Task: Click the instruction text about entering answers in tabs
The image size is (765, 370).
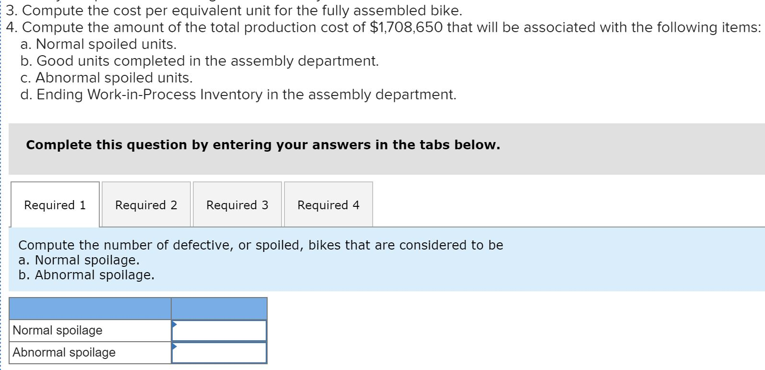Action: pos(263,144)
